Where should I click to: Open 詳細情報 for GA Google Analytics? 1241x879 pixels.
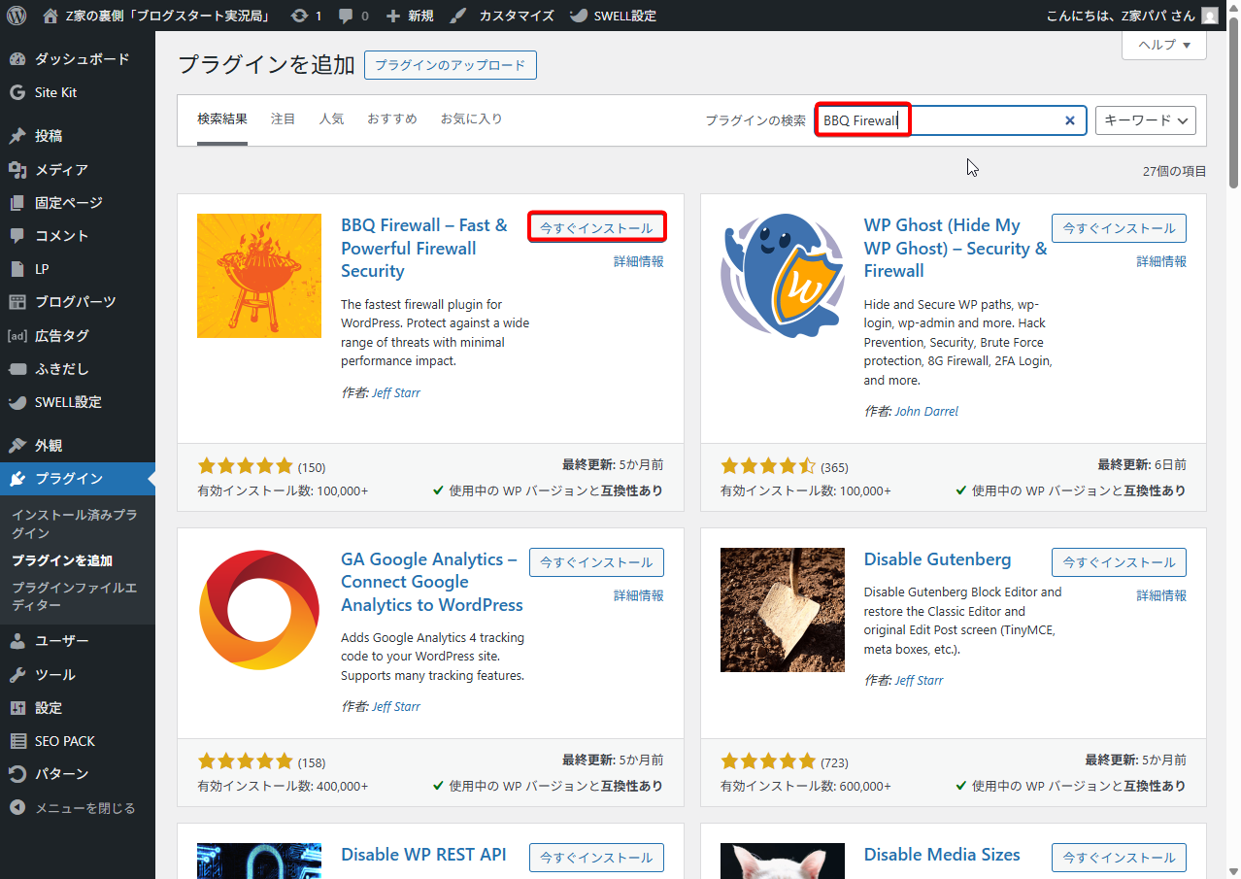(x=639, y=595)
